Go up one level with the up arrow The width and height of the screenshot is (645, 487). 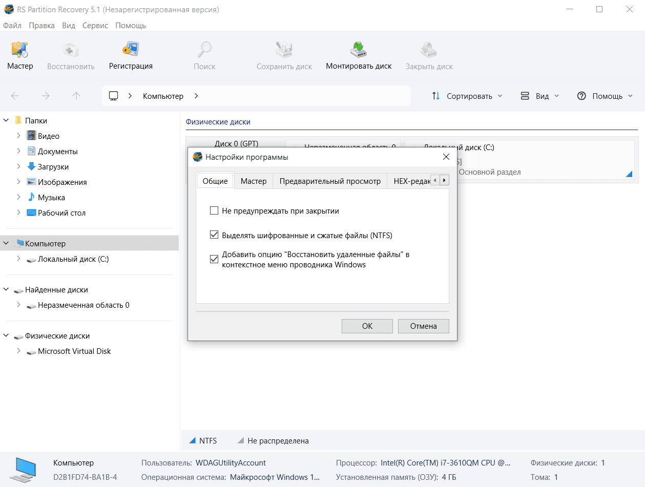click(x=76, y=96)
